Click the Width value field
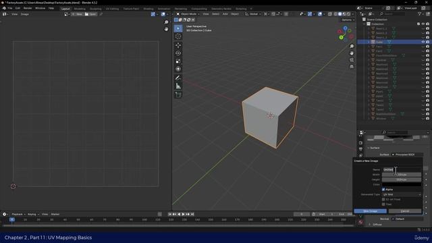 tap(402, 175)
